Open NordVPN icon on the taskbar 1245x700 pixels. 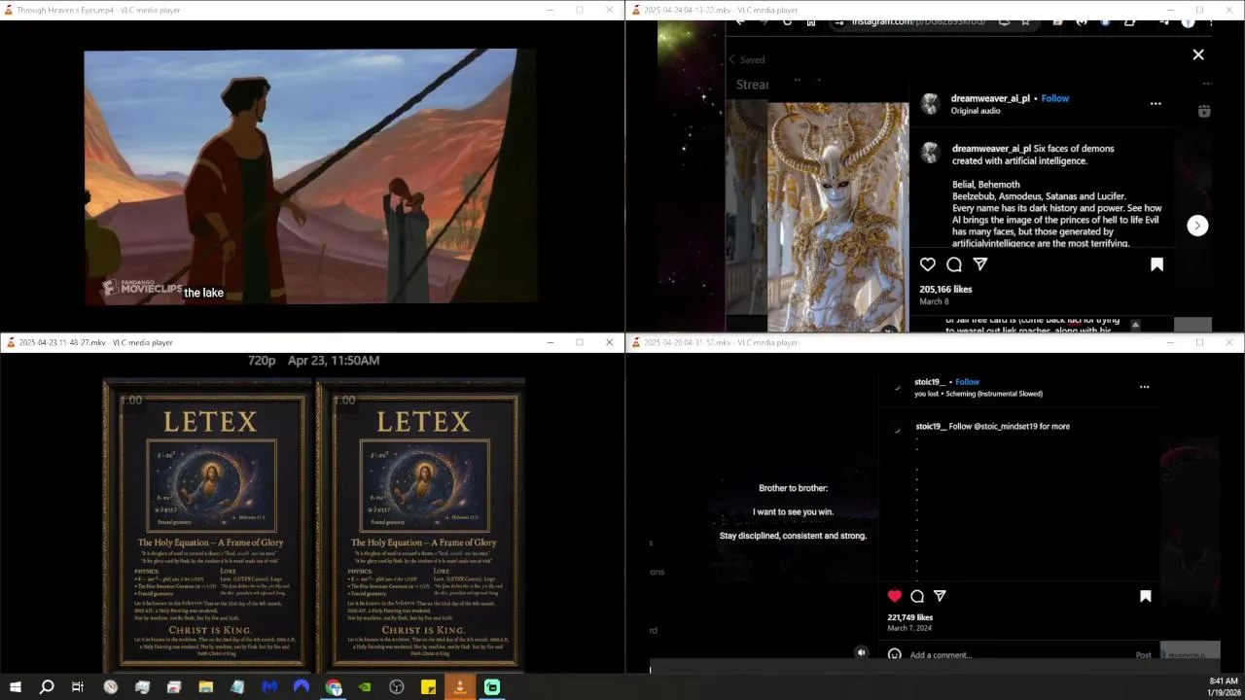tap(302, 687)
